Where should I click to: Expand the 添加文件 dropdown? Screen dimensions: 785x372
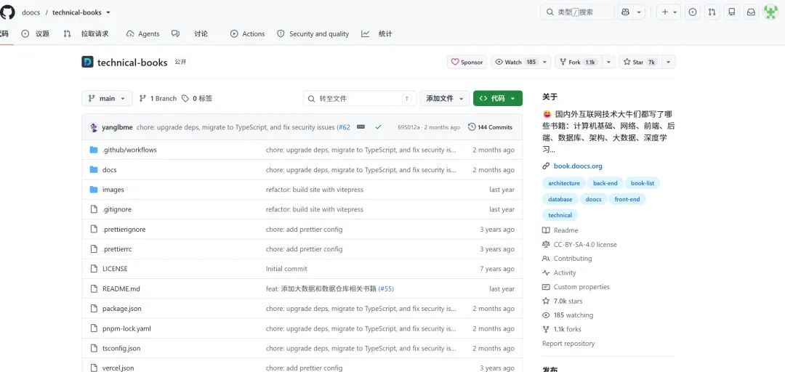[x=445, y=99]
